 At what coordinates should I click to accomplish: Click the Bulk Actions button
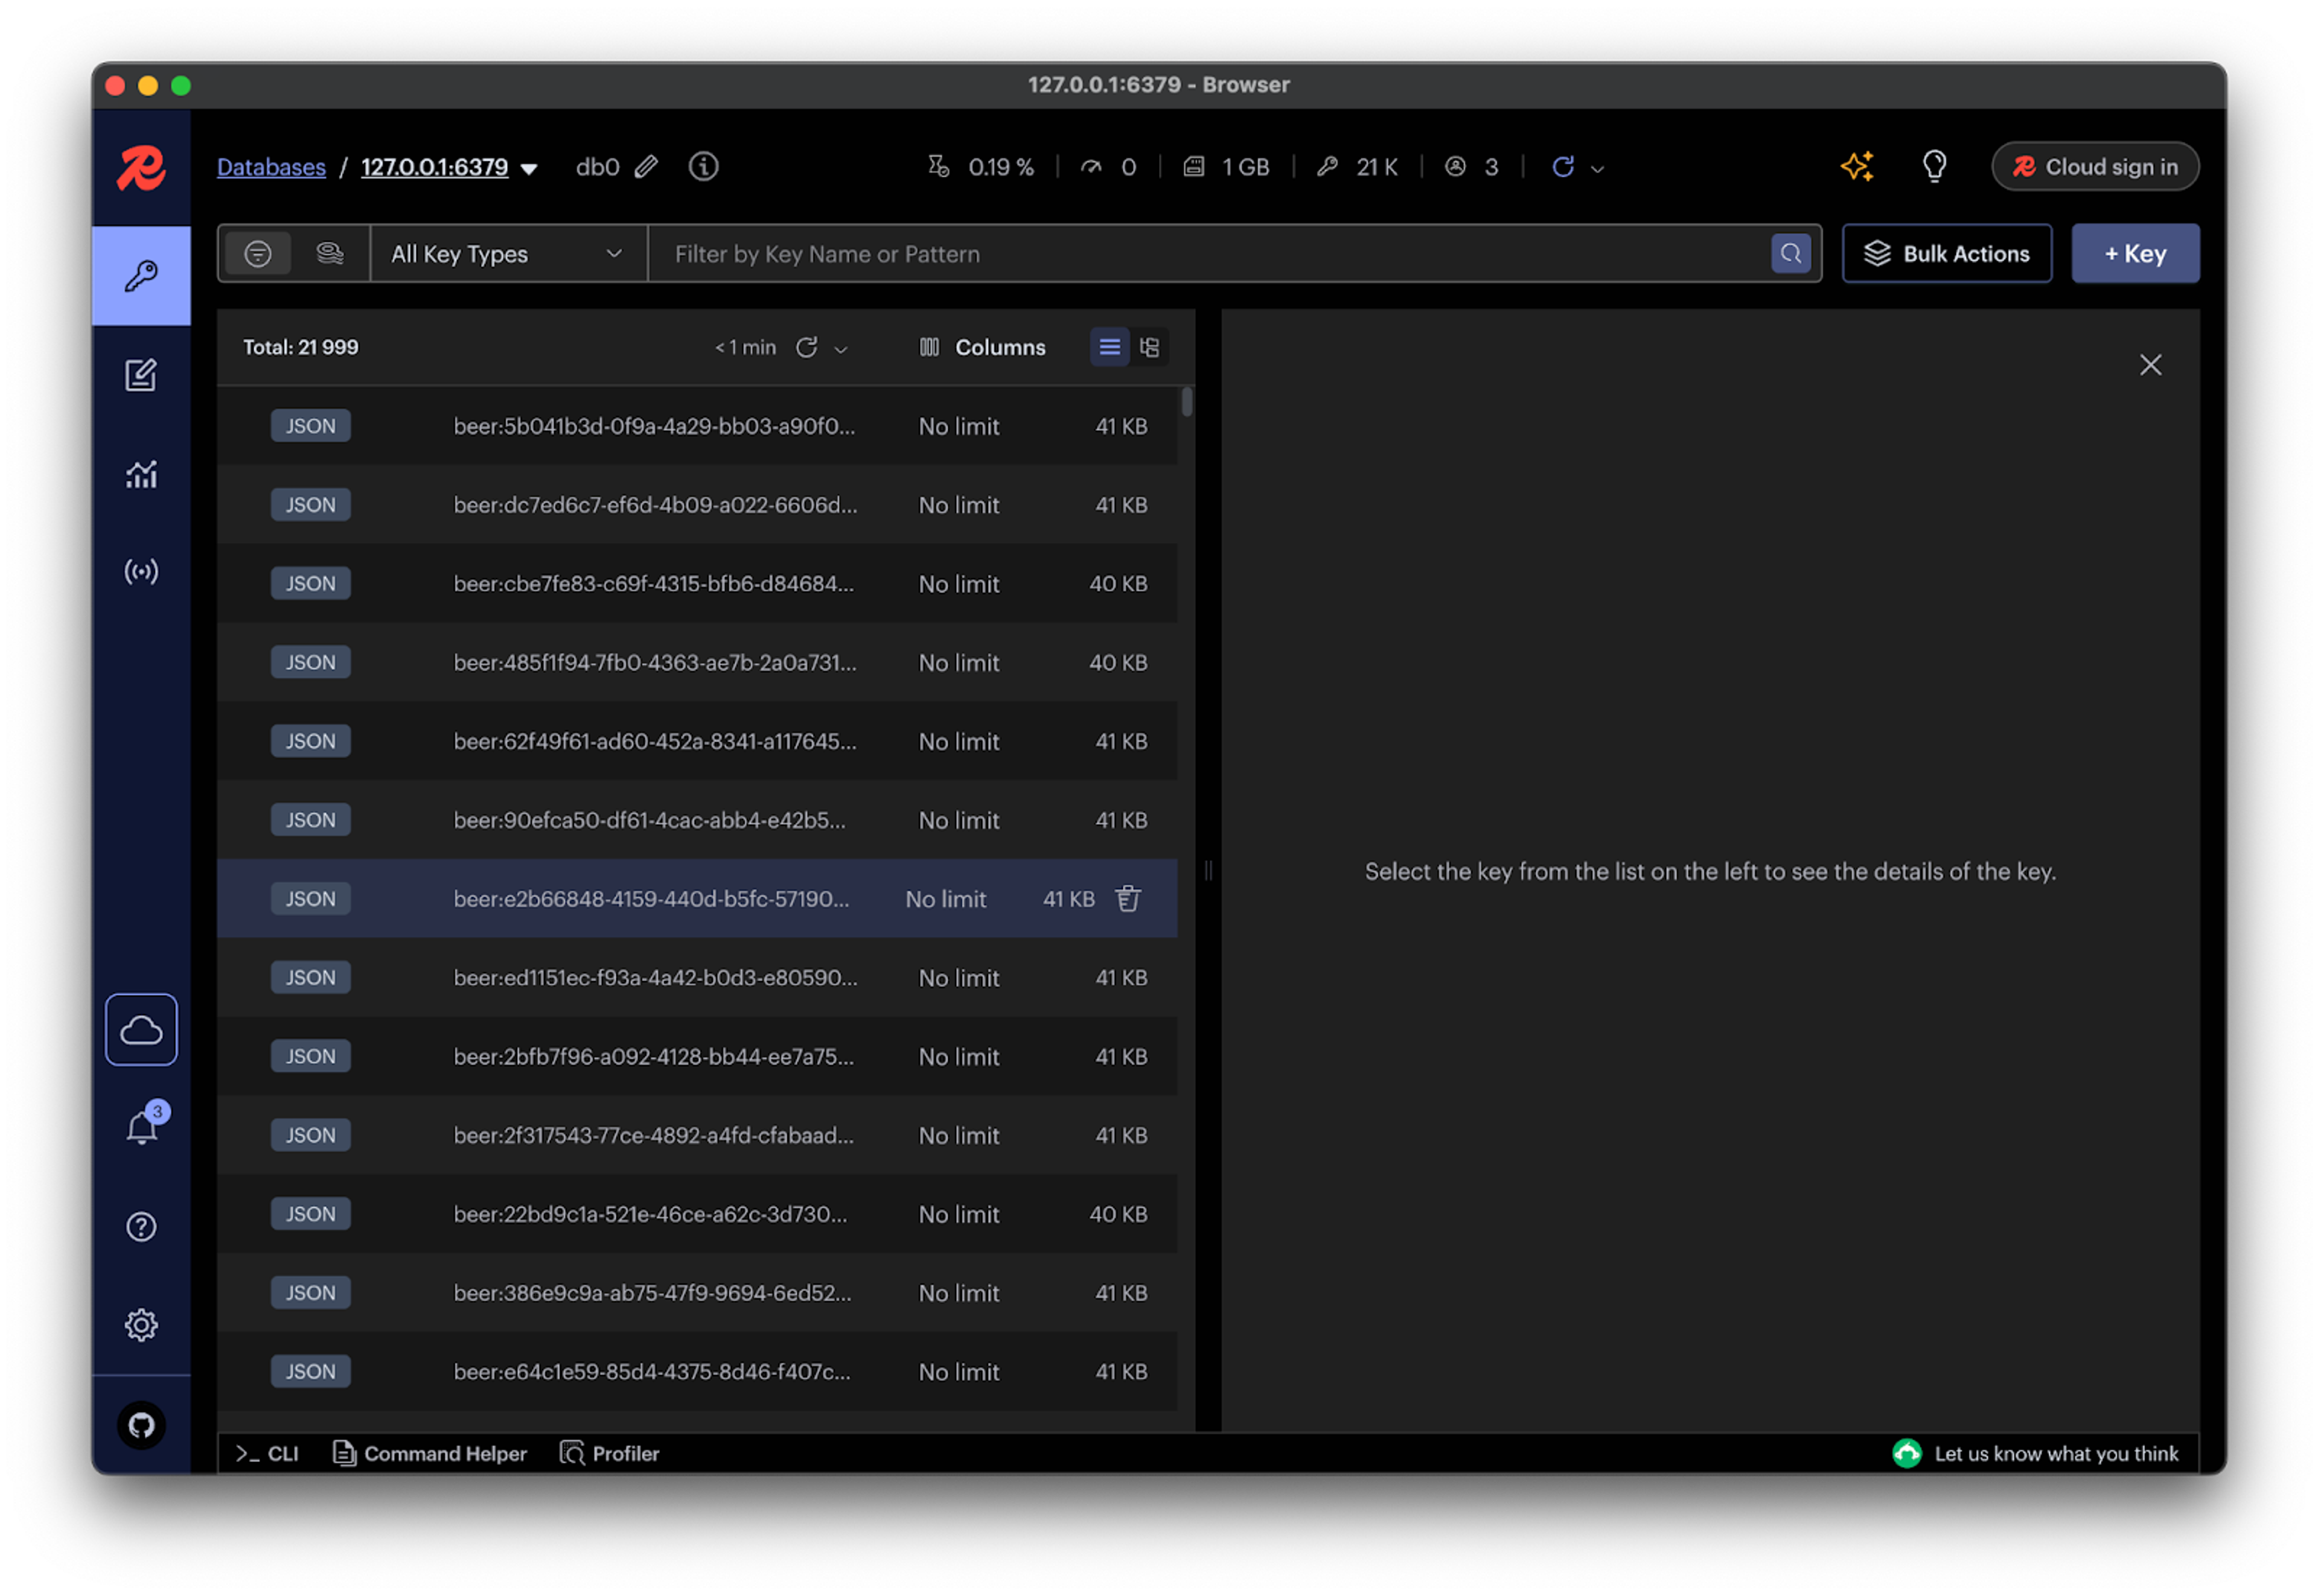point(1946,253)
